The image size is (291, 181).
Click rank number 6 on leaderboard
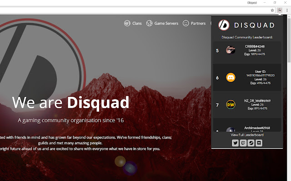tap(217, 78)
